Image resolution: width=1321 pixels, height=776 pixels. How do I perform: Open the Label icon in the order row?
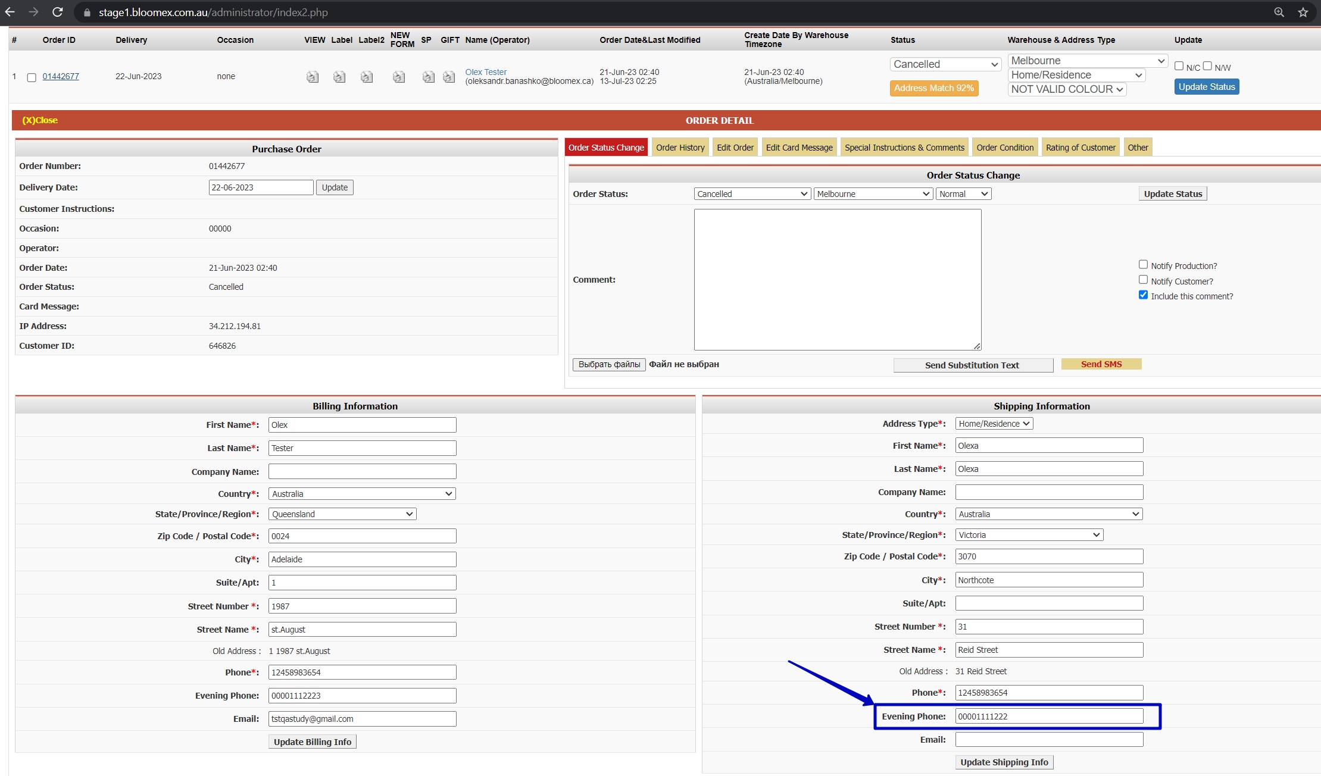tap(339, 77)
